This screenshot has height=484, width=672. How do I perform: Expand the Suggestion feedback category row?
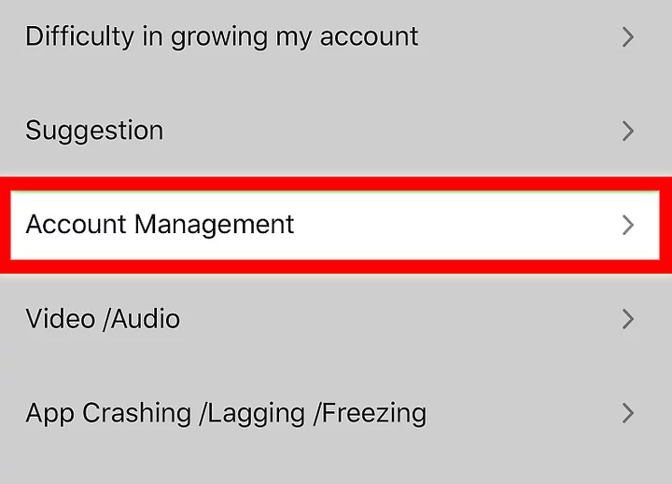[x=336, y=131]
